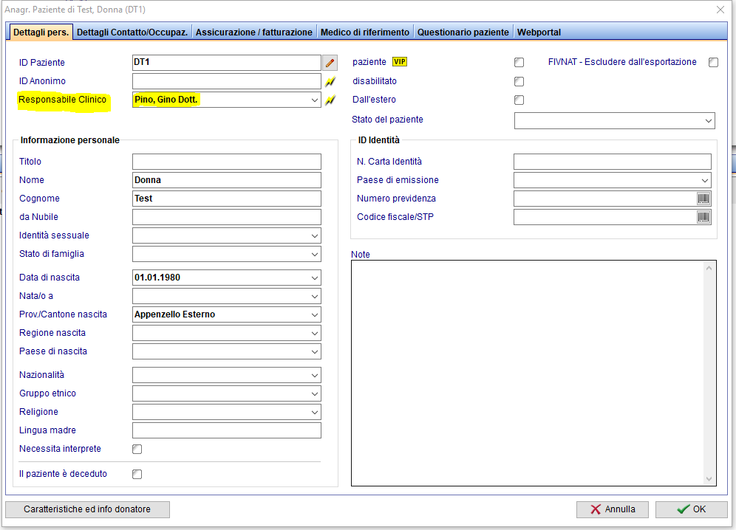Click the Note scrollbar down arrow

click(x=709, y=479)
